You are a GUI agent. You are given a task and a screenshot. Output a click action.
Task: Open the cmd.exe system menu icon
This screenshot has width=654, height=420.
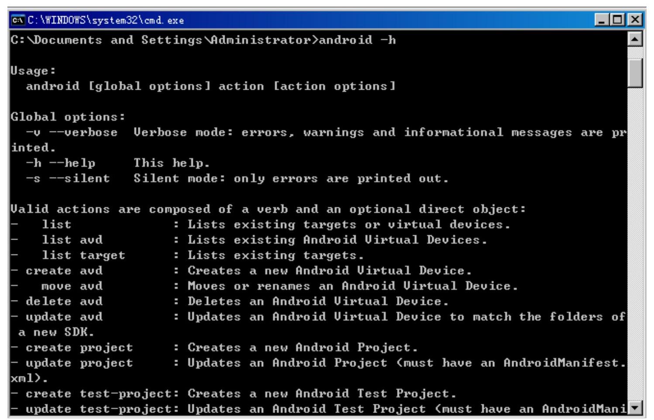tap(17, 20)
